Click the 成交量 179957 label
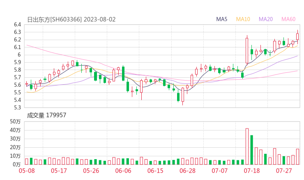304x180 pixels. pos(46,115)
